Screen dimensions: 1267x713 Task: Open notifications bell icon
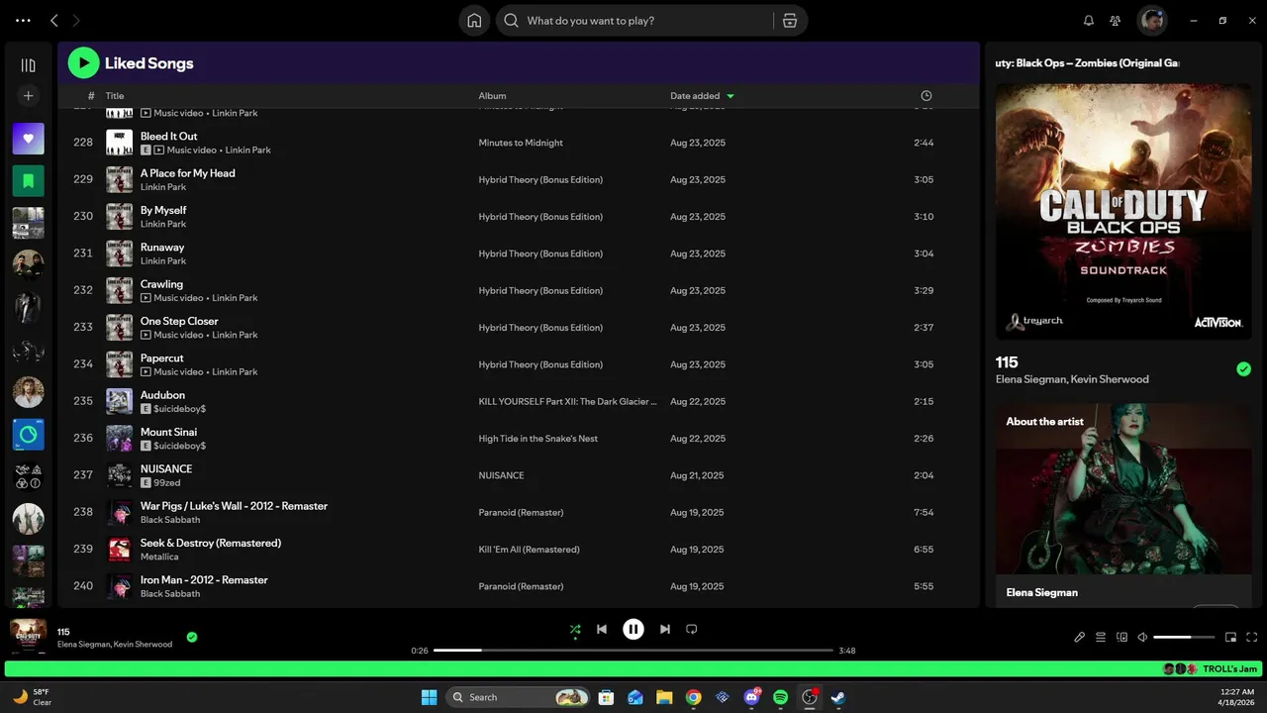(x=1089, y=21)
